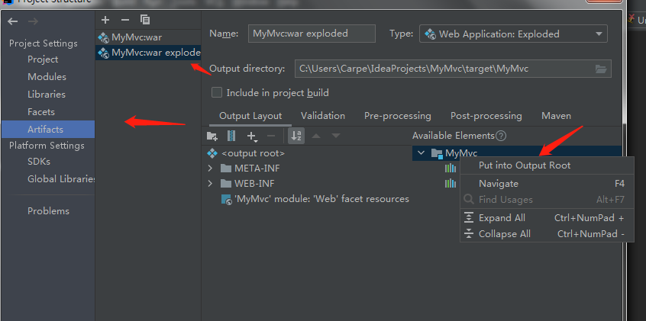Screen dimensions: 646x321
Task: Collapse the MyMvc available element
Action: [421, 153]
